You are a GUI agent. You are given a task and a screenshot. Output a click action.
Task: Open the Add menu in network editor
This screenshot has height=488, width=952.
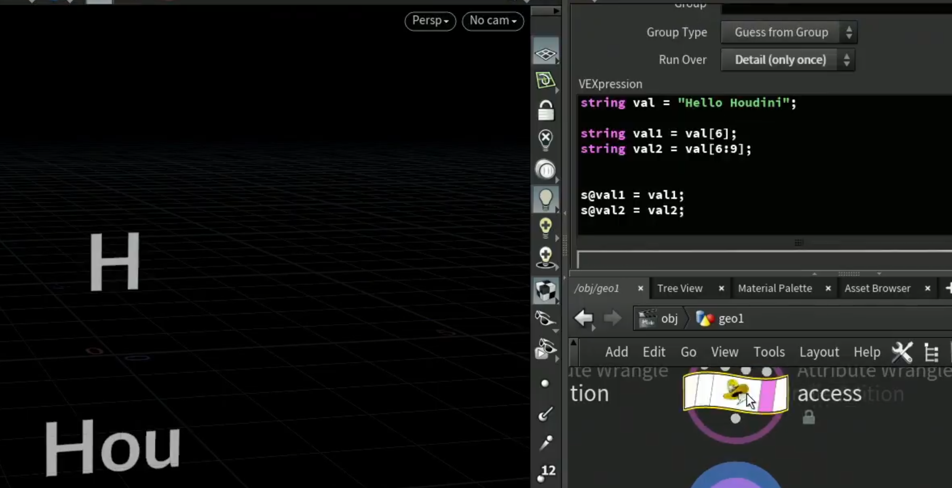tap(616, 352)
